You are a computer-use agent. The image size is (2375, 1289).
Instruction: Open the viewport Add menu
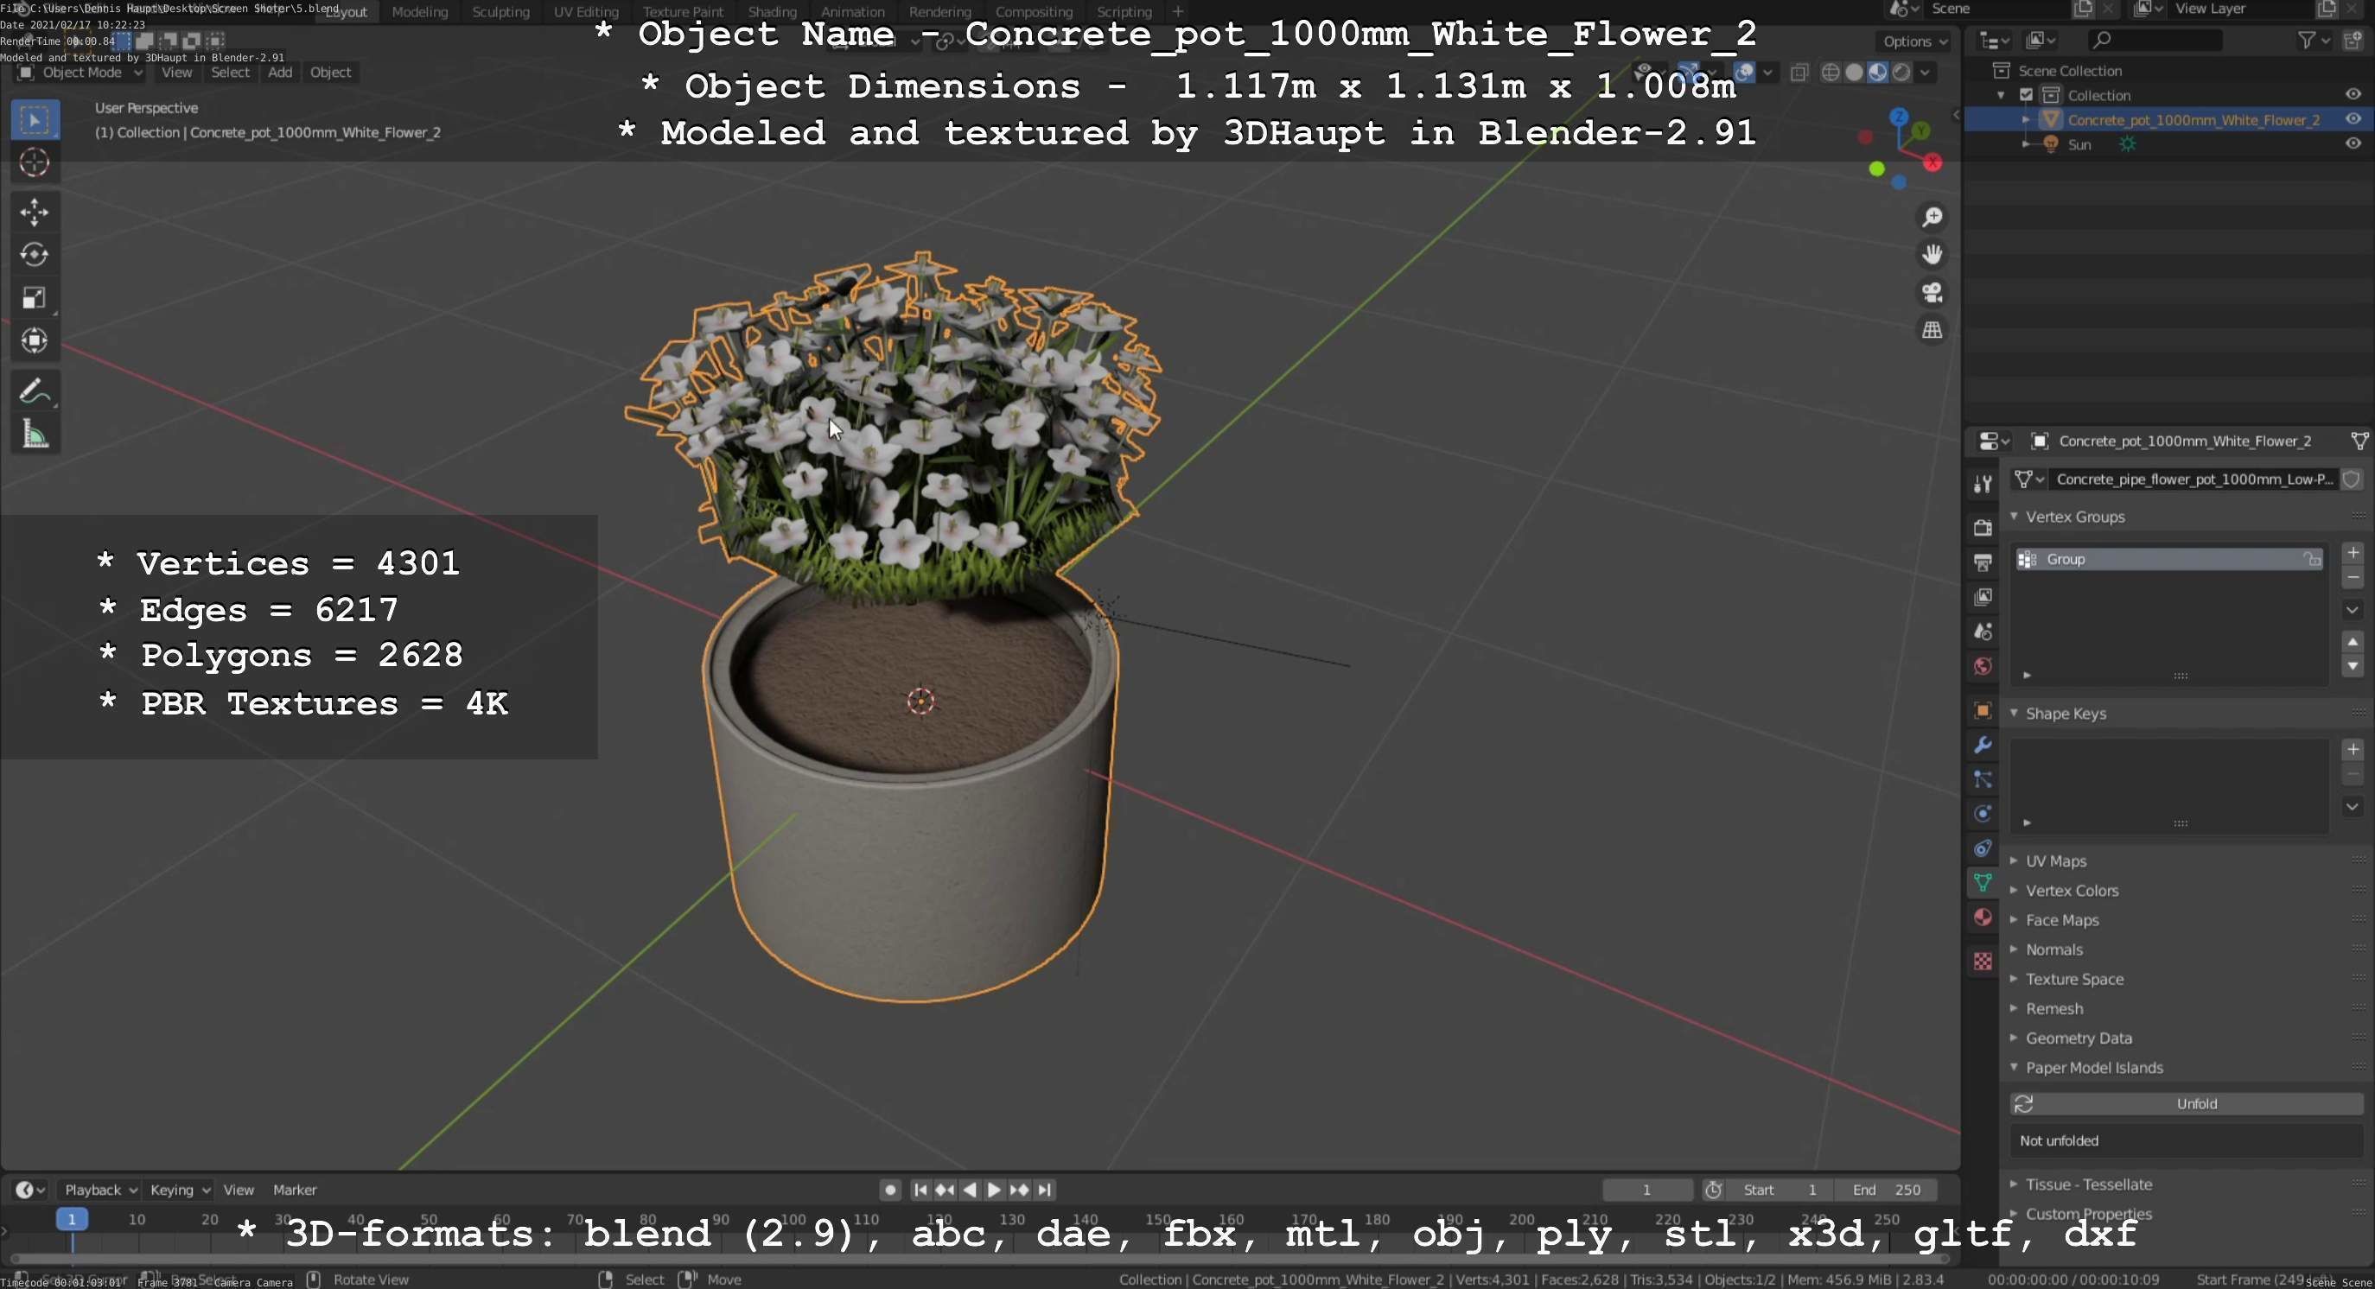[x=280, y=73]
